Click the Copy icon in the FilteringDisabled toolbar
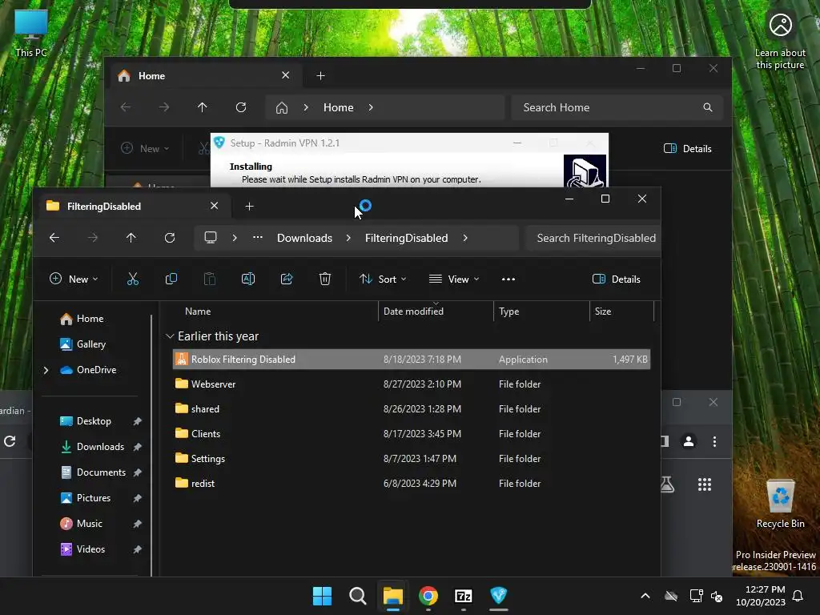The image size is (820, 615). 171,279
